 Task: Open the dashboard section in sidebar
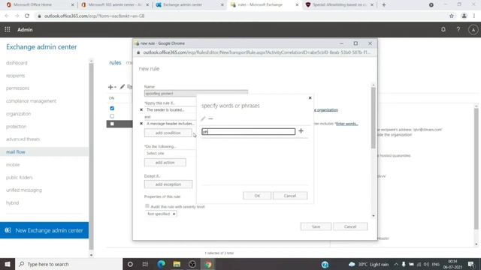17,63
